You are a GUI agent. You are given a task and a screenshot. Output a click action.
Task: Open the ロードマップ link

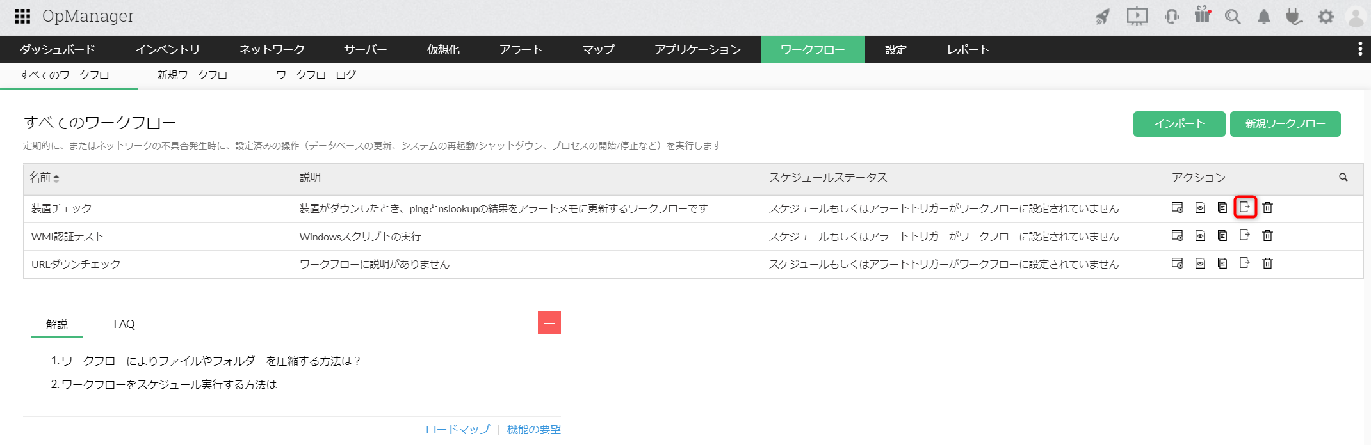tap(457, 429)
